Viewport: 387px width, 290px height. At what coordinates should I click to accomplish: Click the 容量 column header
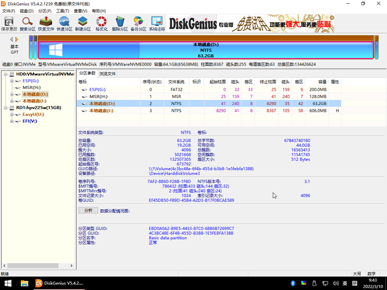coord(316,82)
